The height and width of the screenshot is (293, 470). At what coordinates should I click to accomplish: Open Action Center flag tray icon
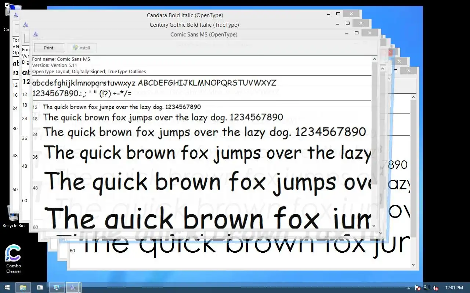pyautogui.click(x=418, y=288)
